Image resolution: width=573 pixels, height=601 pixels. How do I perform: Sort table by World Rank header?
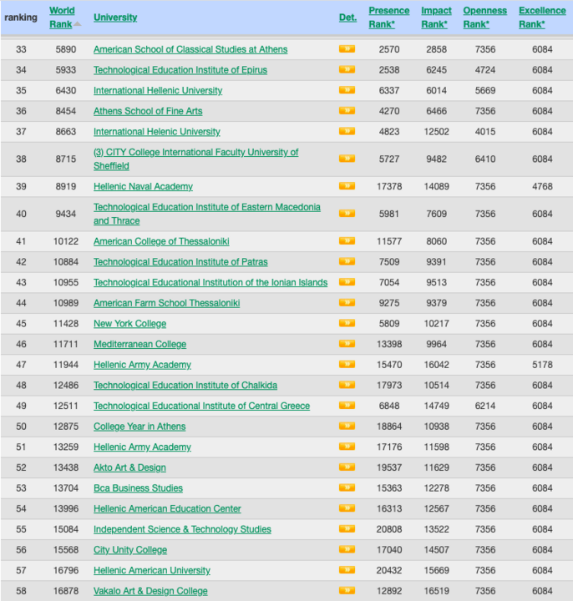coord(61,18)
